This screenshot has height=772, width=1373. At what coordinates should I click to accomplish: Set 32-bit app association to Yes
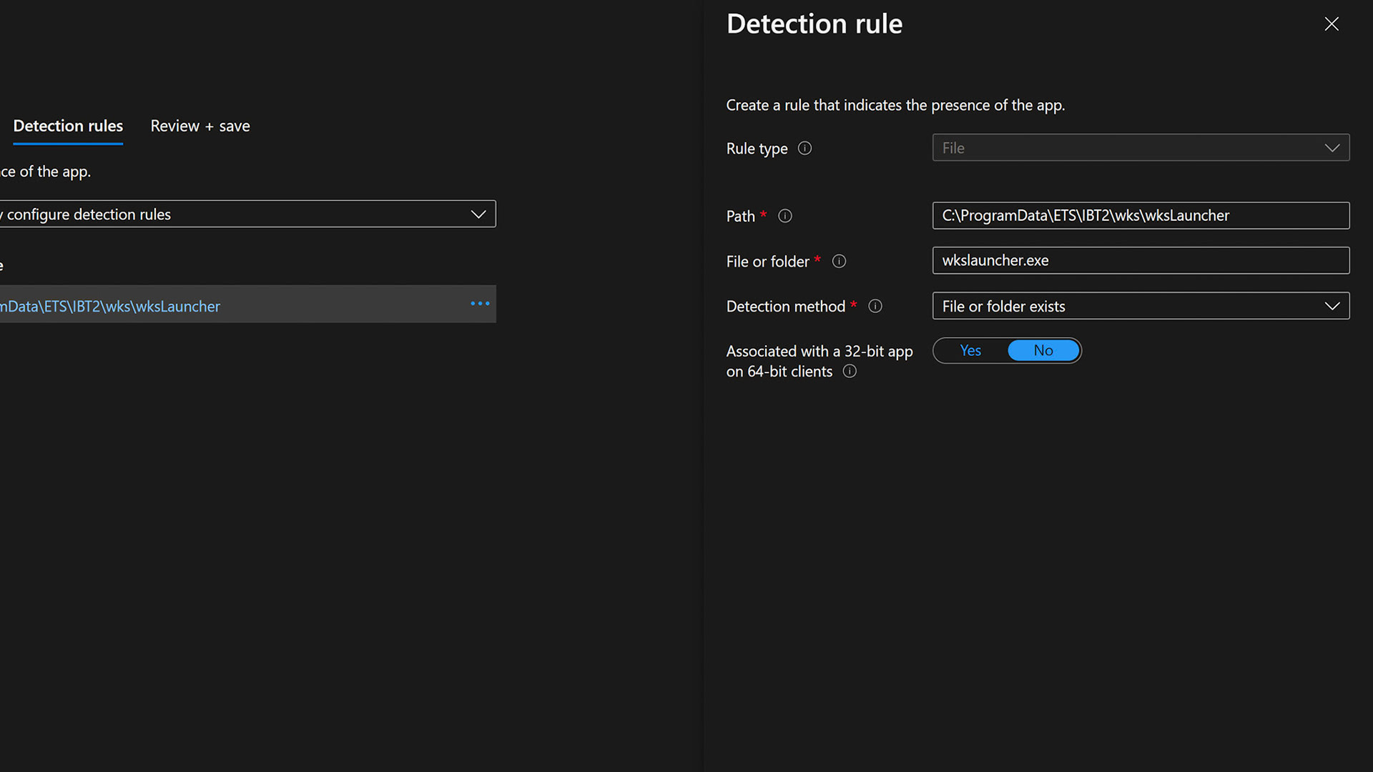970,350
